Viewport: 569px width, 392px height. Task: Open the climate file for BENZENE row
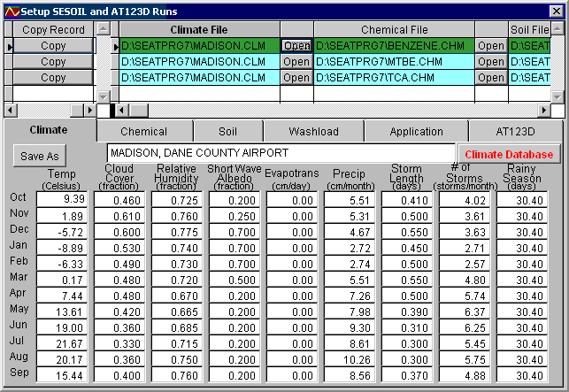pos(296,46)
